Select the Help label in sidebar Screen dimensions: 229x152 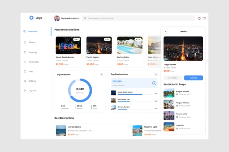(31, 71)
